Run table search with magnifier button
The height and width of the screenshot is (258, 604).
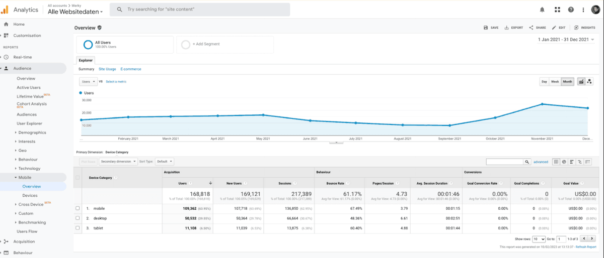527,162
